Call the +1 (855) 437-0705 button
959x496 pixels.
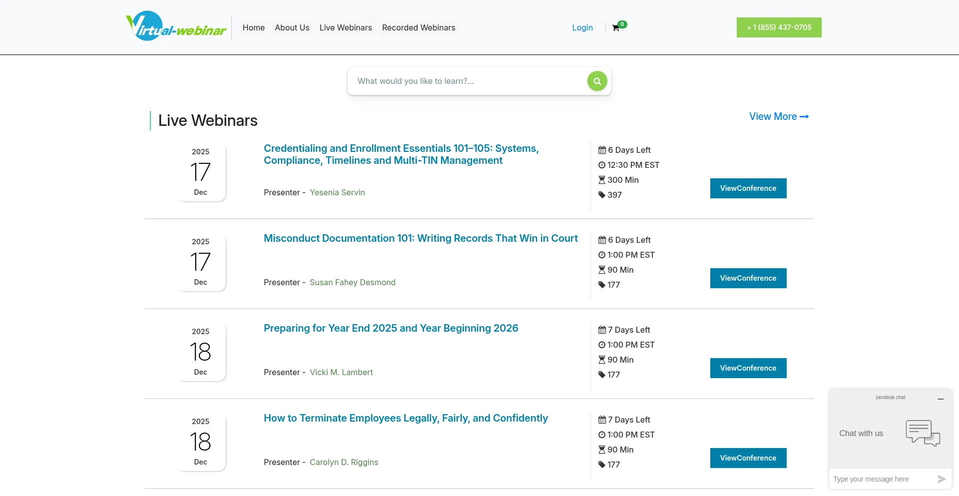(779, 27)
